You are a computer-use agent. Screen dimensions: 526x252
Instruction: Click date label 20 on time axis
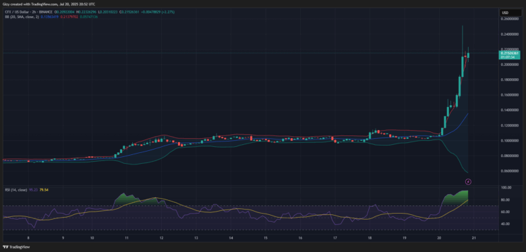click(439, 238)
